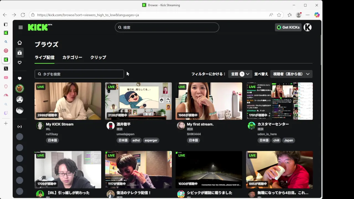This screenshot has height=199, width=354.
Task: Open Following via the outlined heart icon
Action: click(x=20, y=63)
